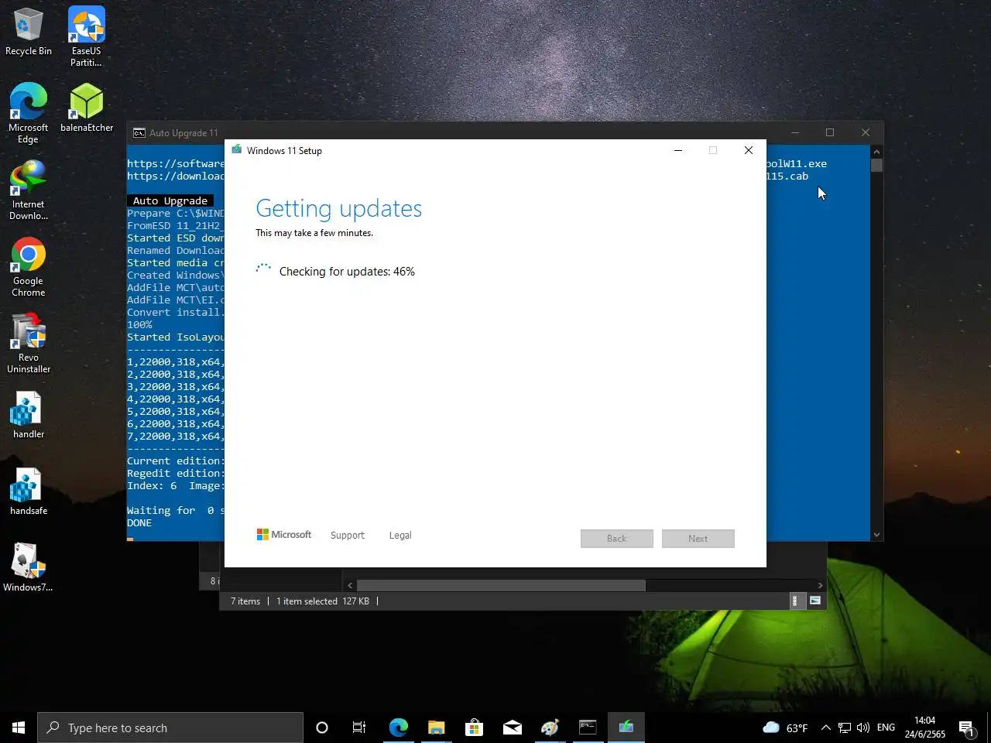Click Explorer scrollbar right arrow
The width and height of the screenshot is (991, 743).
pos(821,586)
